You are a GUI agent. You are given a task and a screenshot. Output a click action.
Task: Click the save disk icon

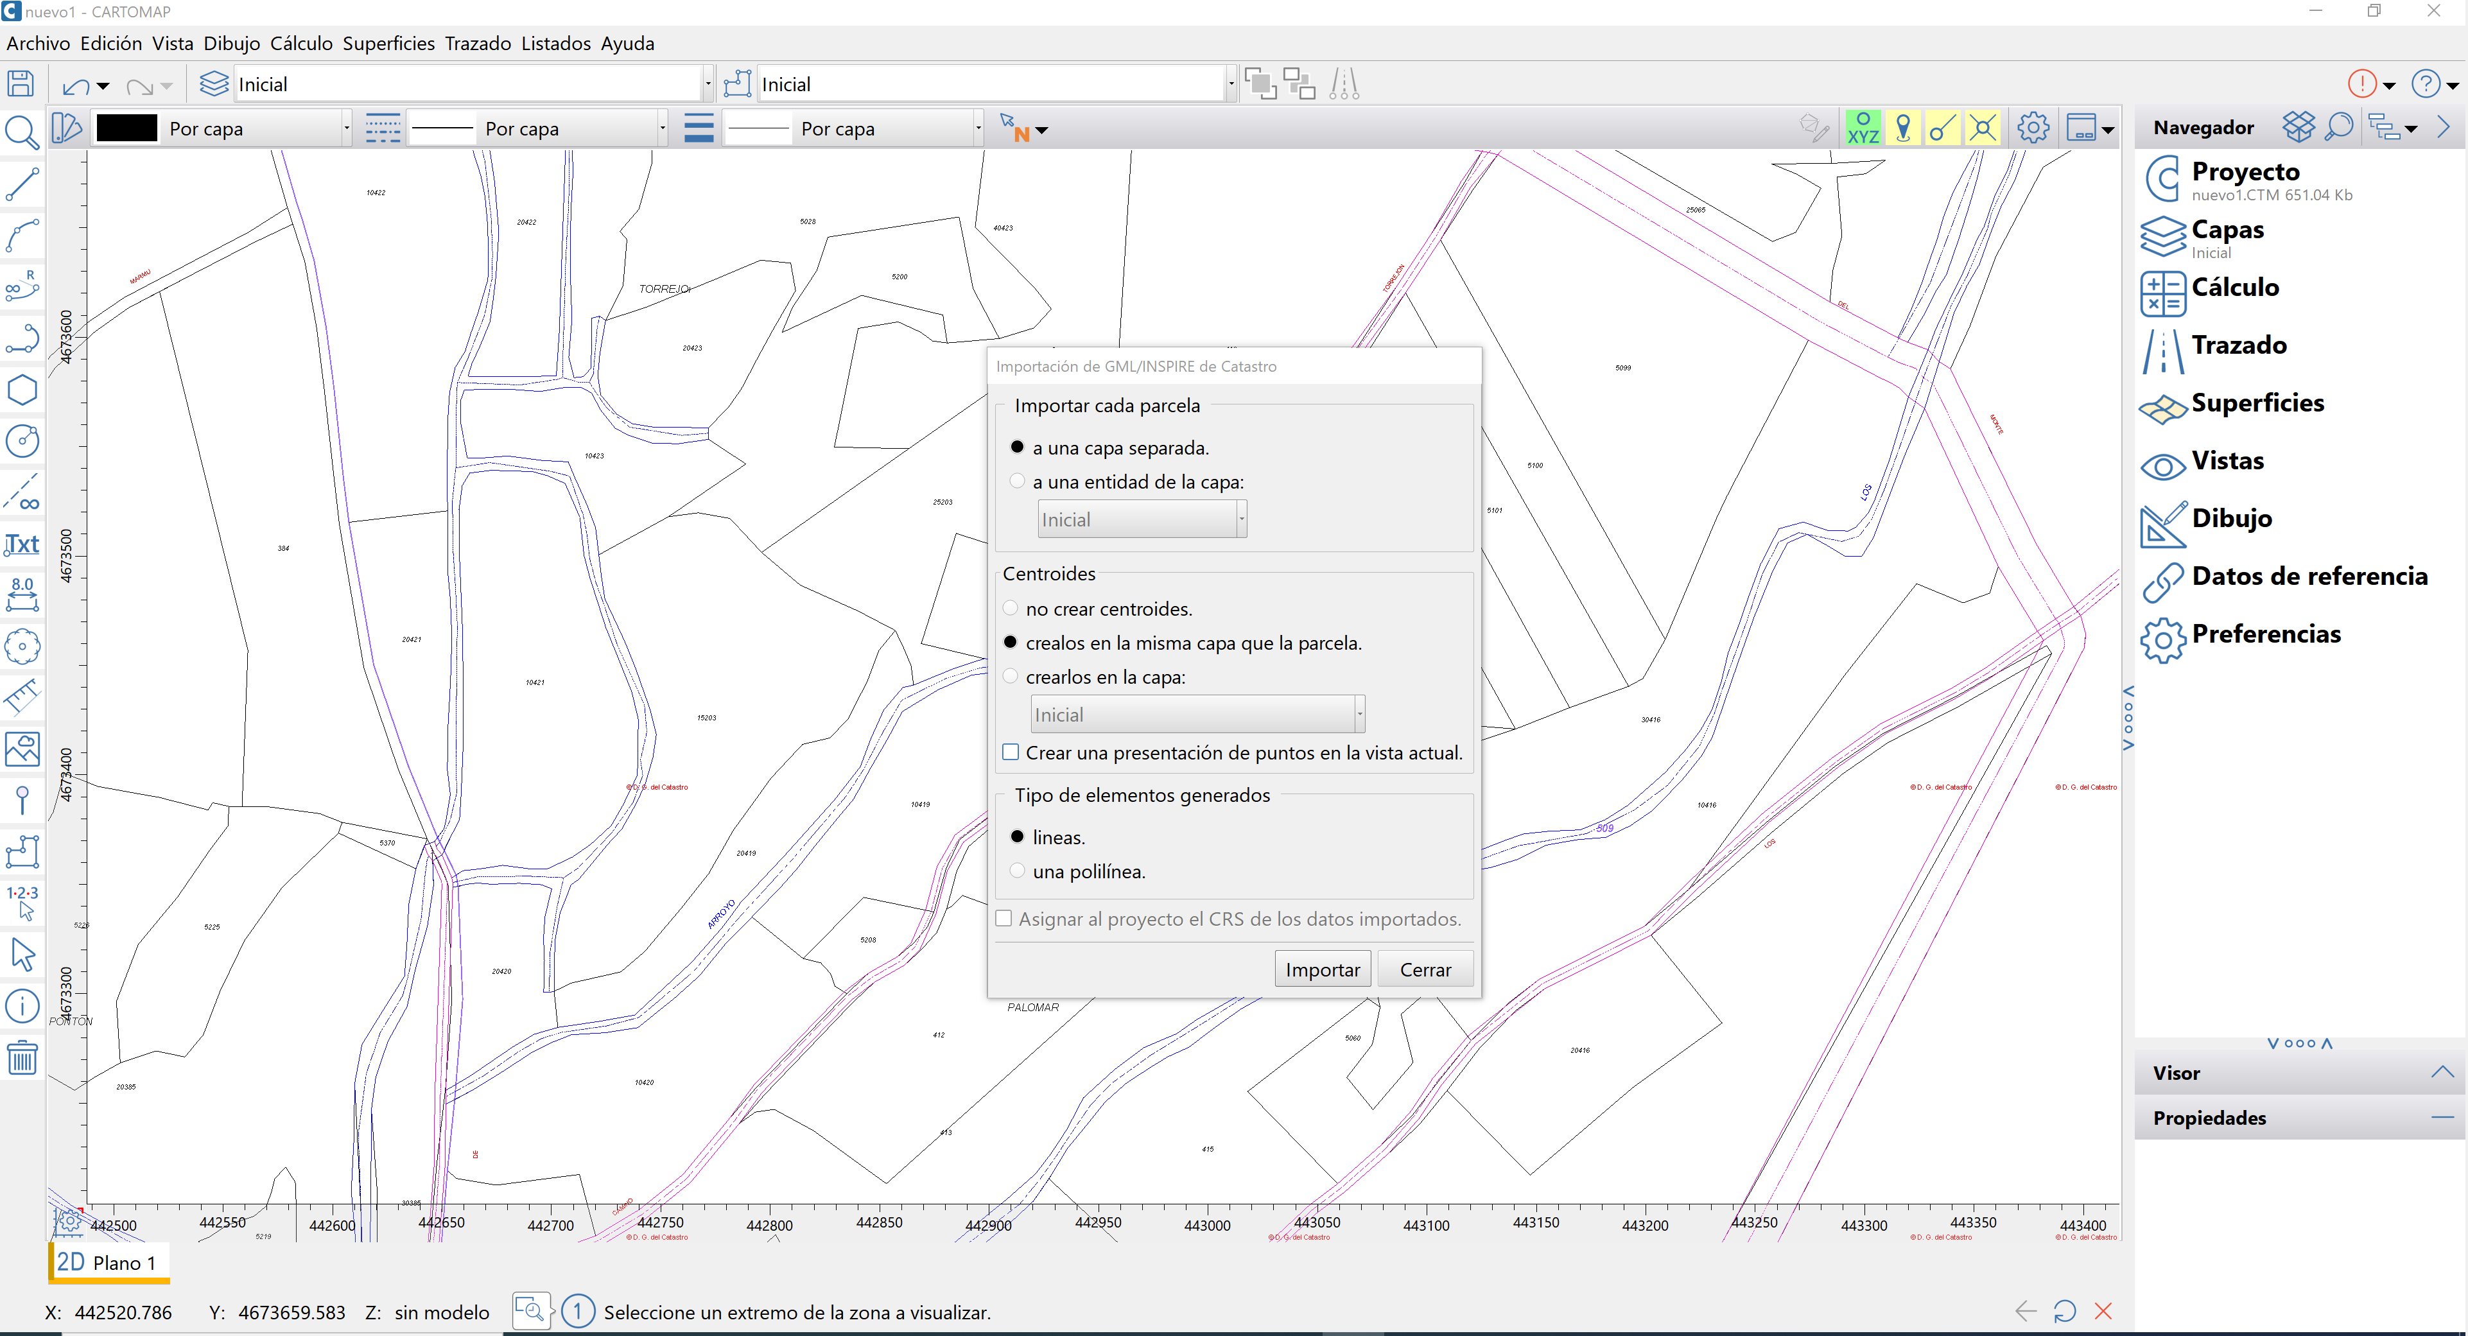coord(21,84)
